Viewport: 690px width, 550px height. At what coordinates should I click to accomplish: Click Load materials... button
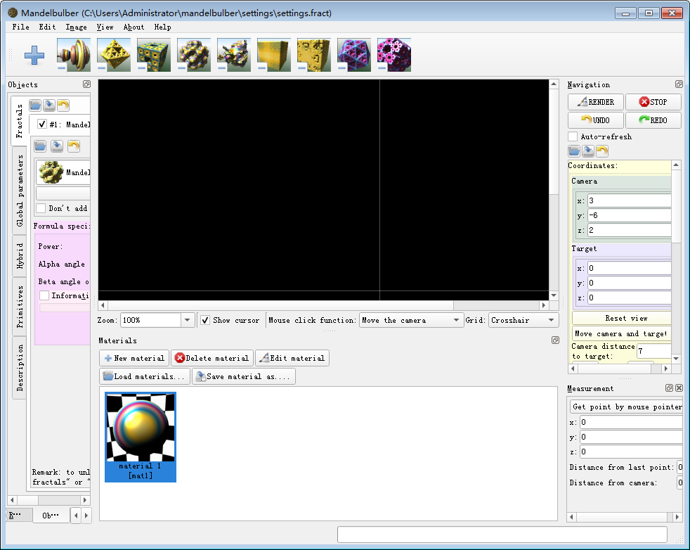point(145,376)
